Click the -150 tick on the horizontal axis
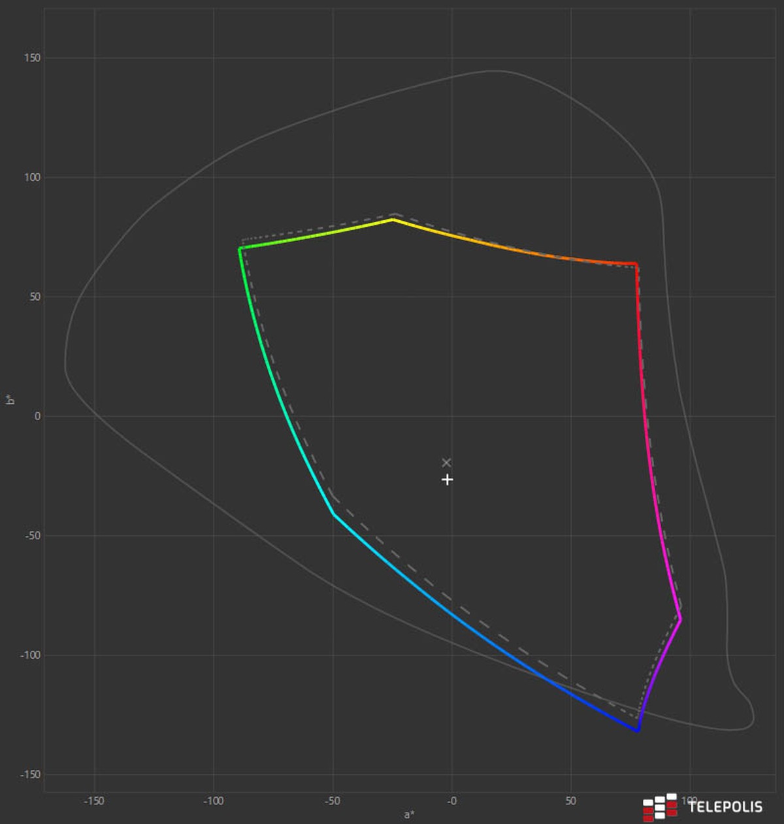Viewport: 784px width, 824px height. click(x=94, y=801)
